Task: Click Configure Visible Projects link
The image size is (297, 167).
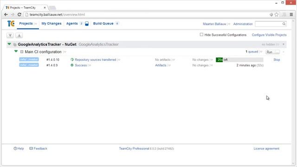Action: pos(269,35)
